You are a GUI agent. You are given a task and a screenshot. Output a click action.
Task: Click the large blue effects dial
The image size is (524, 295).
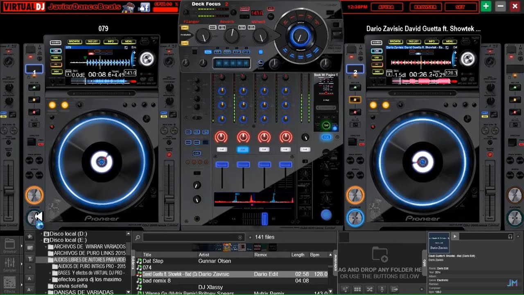(x=300, y=37)
